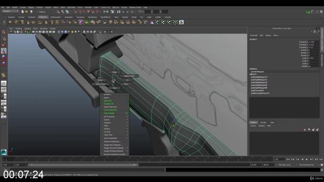Choose Face in the marking menu

pyautogui.click(x=114, y=88)
